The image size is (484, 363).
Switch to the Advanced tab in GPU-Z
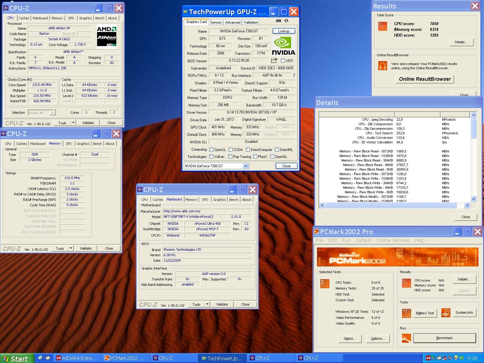point(233,22)
